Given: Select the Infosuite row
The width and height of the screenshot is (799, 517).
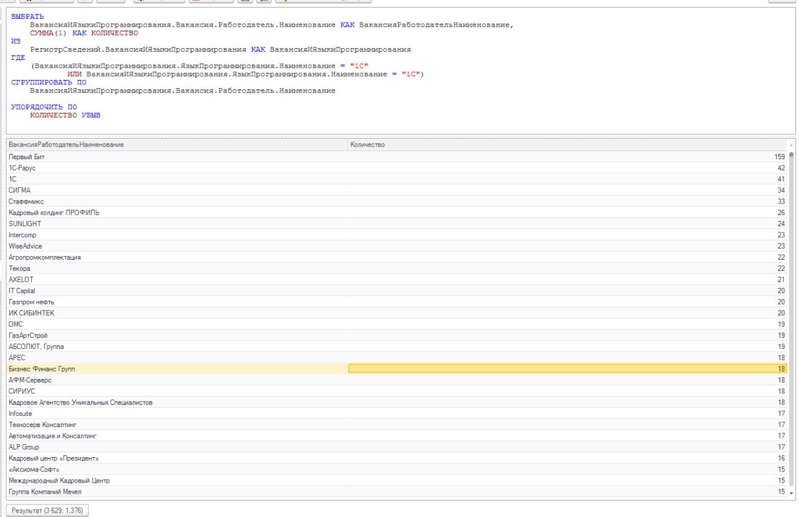Looking at the screenshot, I should 396,413.
